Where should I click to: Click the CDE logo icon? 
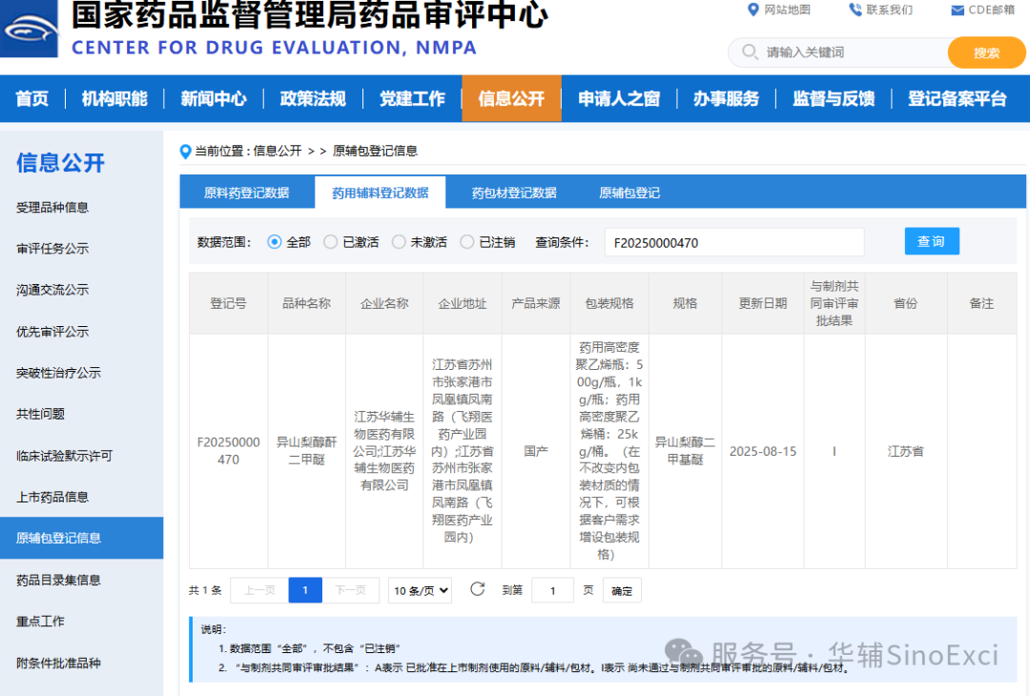(x=29, y=29)
